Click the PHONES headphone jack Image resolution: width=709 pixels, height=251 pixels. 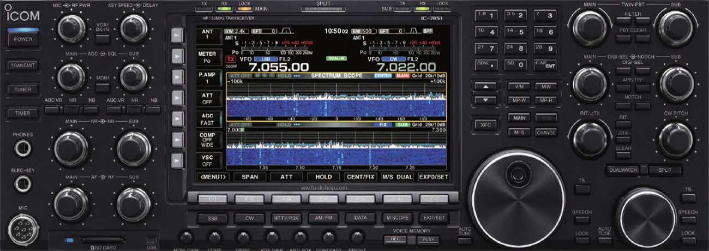click(23, 148)
